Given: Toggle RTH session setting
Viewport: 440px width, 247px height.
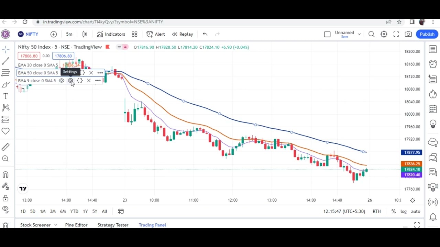Looking at the screenshot, I should 377,211.
